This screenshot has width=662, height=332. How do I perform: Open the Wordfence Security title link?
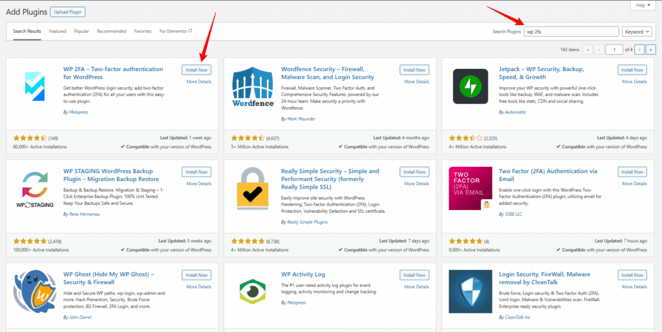(x=328, y=73)
